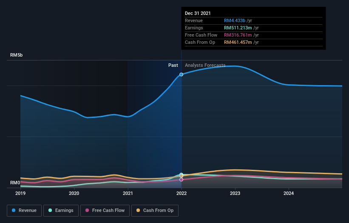Toggle the Free Cash Flow legend button

[x=105, y=211]
